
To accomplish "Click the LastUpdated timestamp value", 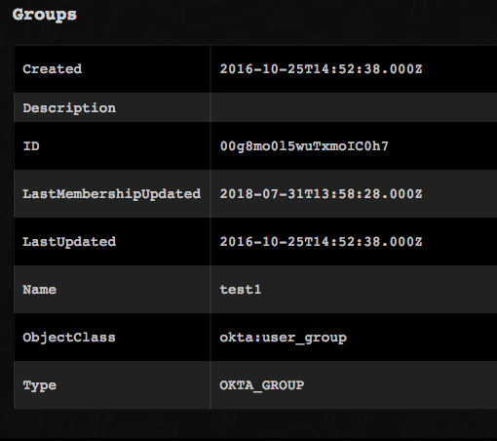I will (x=321, y=242).
